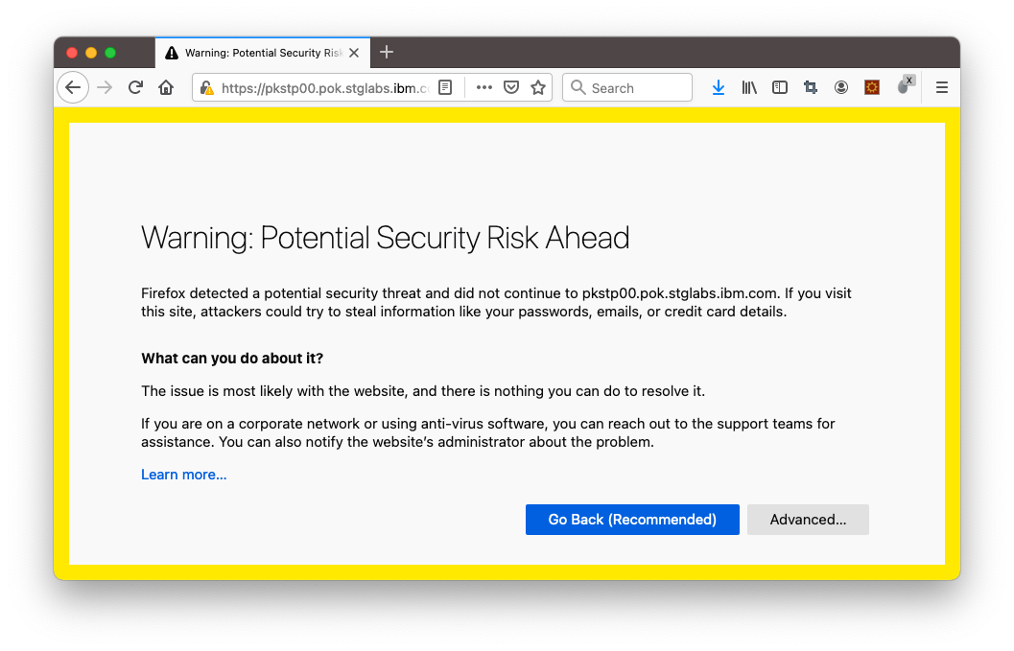Click the back navigation arrow
Image resolution: width=1014 pixels, height=651 pixels.
click(73, 87)
